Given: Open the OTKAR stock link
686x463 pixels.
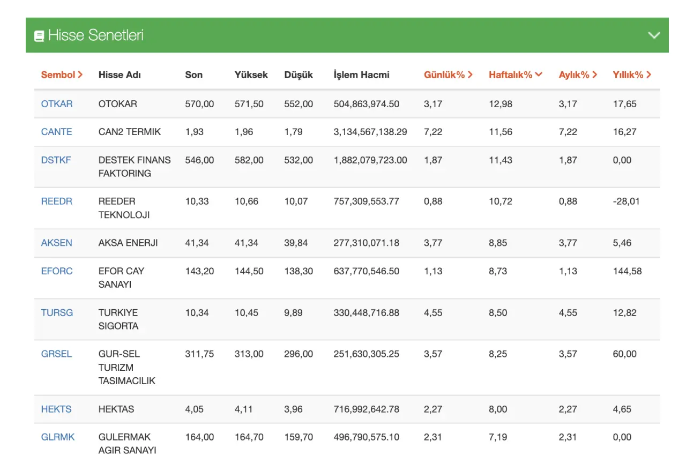Looking at the screenshot, I should click(56, 104).
